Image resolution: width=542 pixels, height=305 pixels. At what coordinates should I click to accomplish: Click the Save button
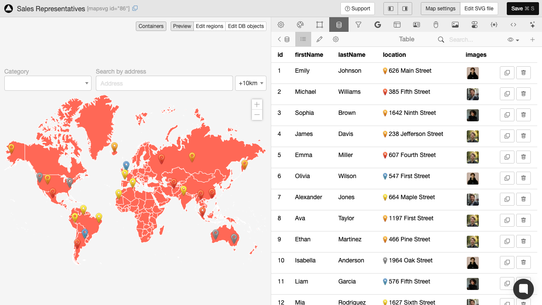[522, 9]
